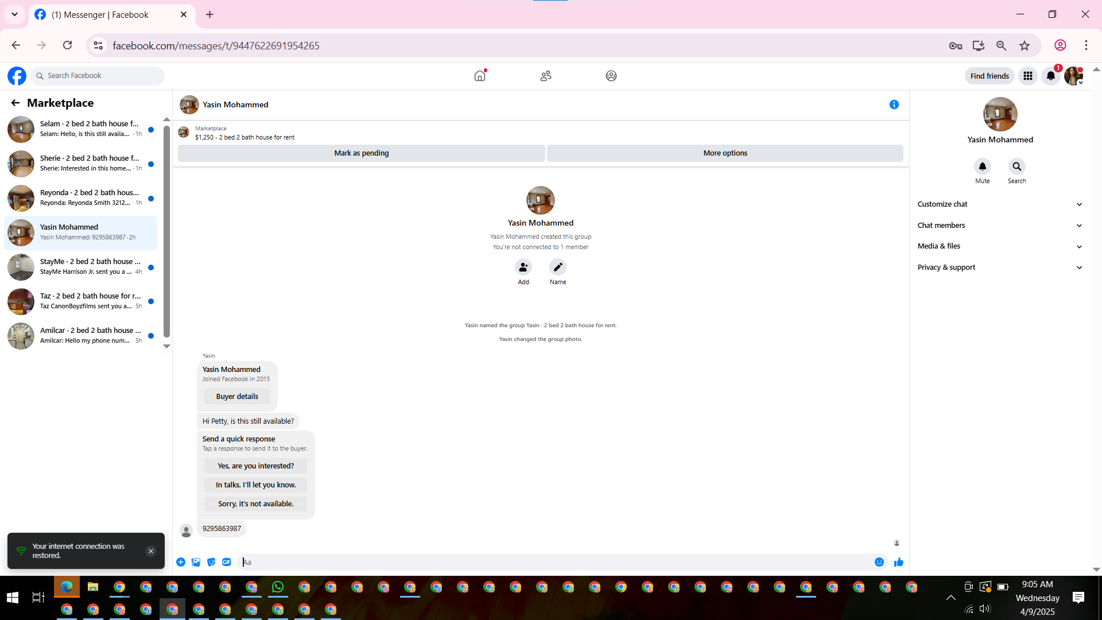The width and height of the screenshot is (1102, 620).
Task: Open the account profile picture menu
Action: [x=1073, y=76]
